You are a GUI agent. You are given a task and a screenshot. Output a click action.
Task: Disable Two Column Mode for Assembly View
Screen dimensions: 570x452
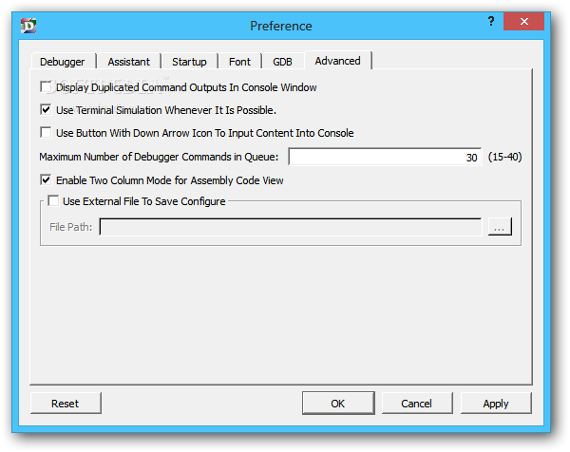tap(46, 179)
